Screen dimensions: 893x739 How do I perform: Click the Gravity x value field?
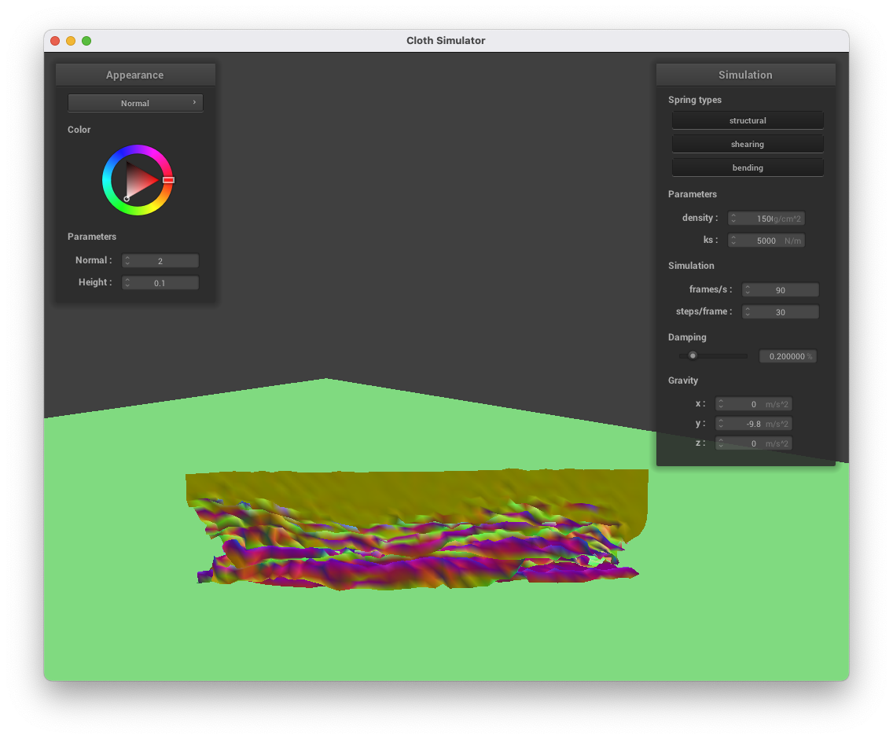click(753, 404)
